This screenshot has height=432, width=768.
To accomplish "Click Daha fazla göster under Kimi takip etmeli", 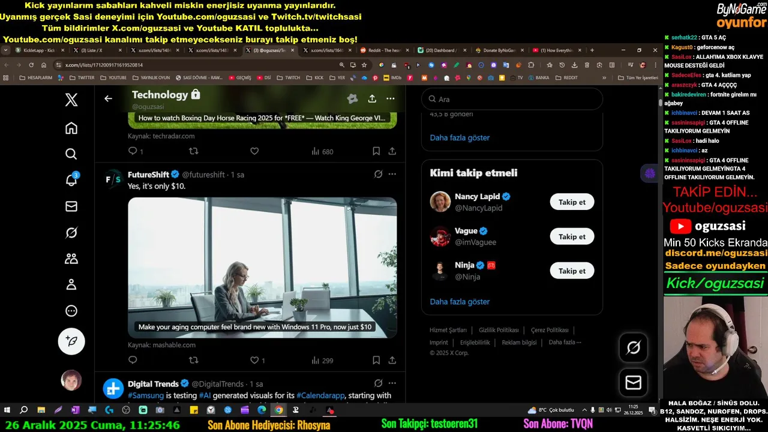I will tap(460, 301).
